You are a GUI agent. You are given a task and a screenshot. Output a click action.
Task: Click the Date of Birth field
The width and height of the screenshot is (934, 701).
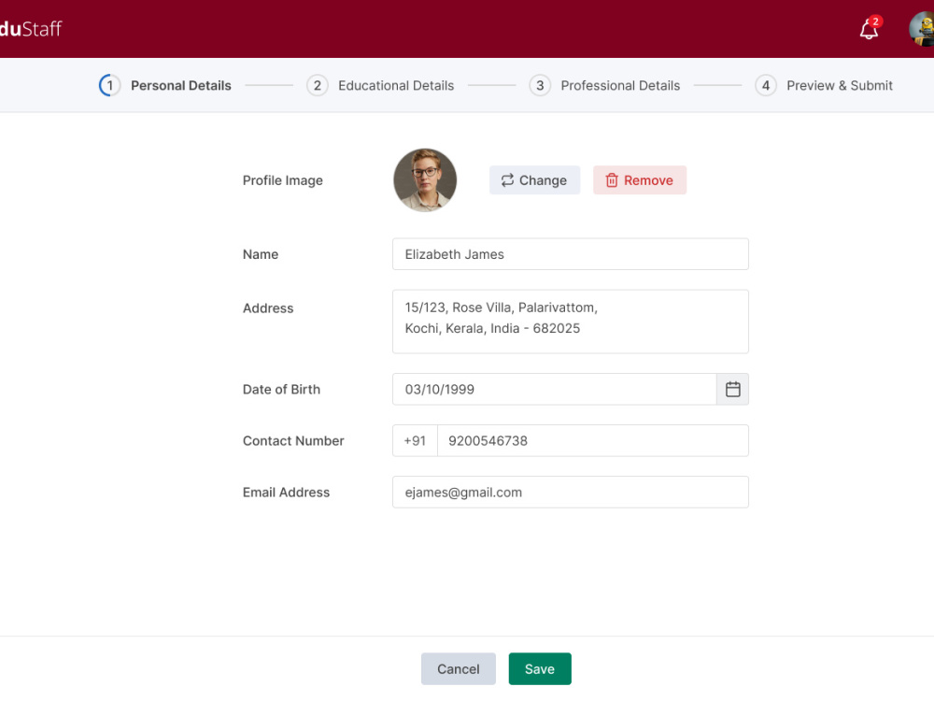pos(555,389)
